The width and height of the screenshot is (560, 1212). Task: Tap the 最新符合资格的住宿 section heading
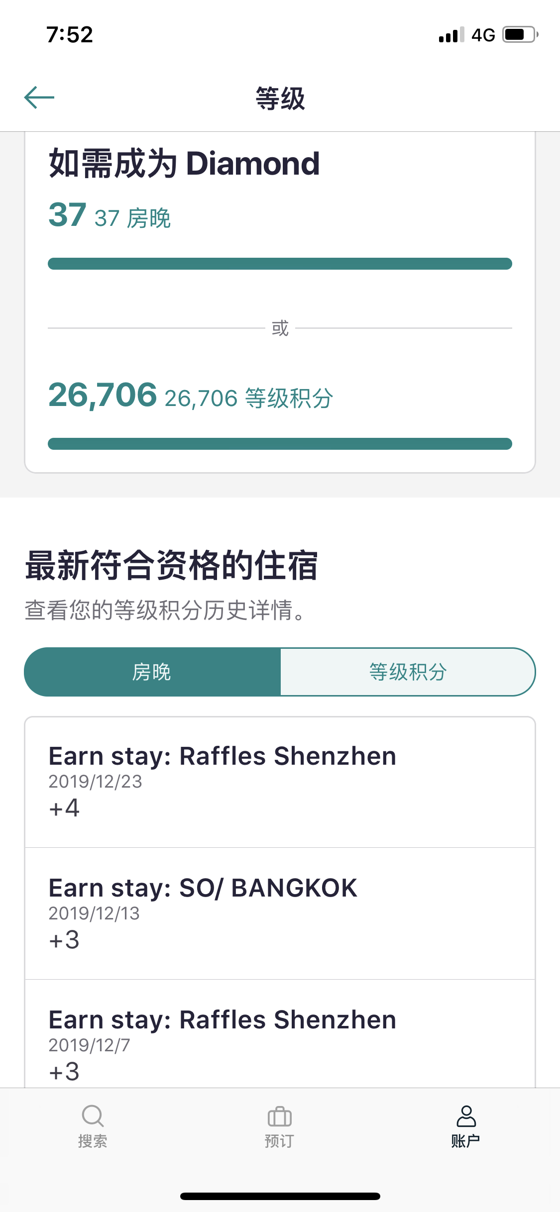pyautogui.click(x=172, y=565)
